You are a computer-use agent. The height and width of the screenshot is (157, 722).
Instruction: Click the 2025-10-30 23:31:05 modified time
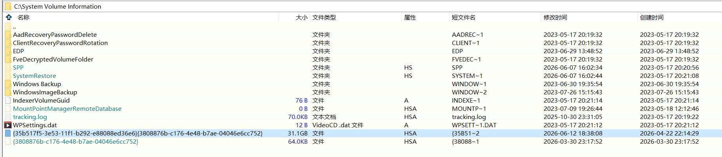(x=573, y=117)
